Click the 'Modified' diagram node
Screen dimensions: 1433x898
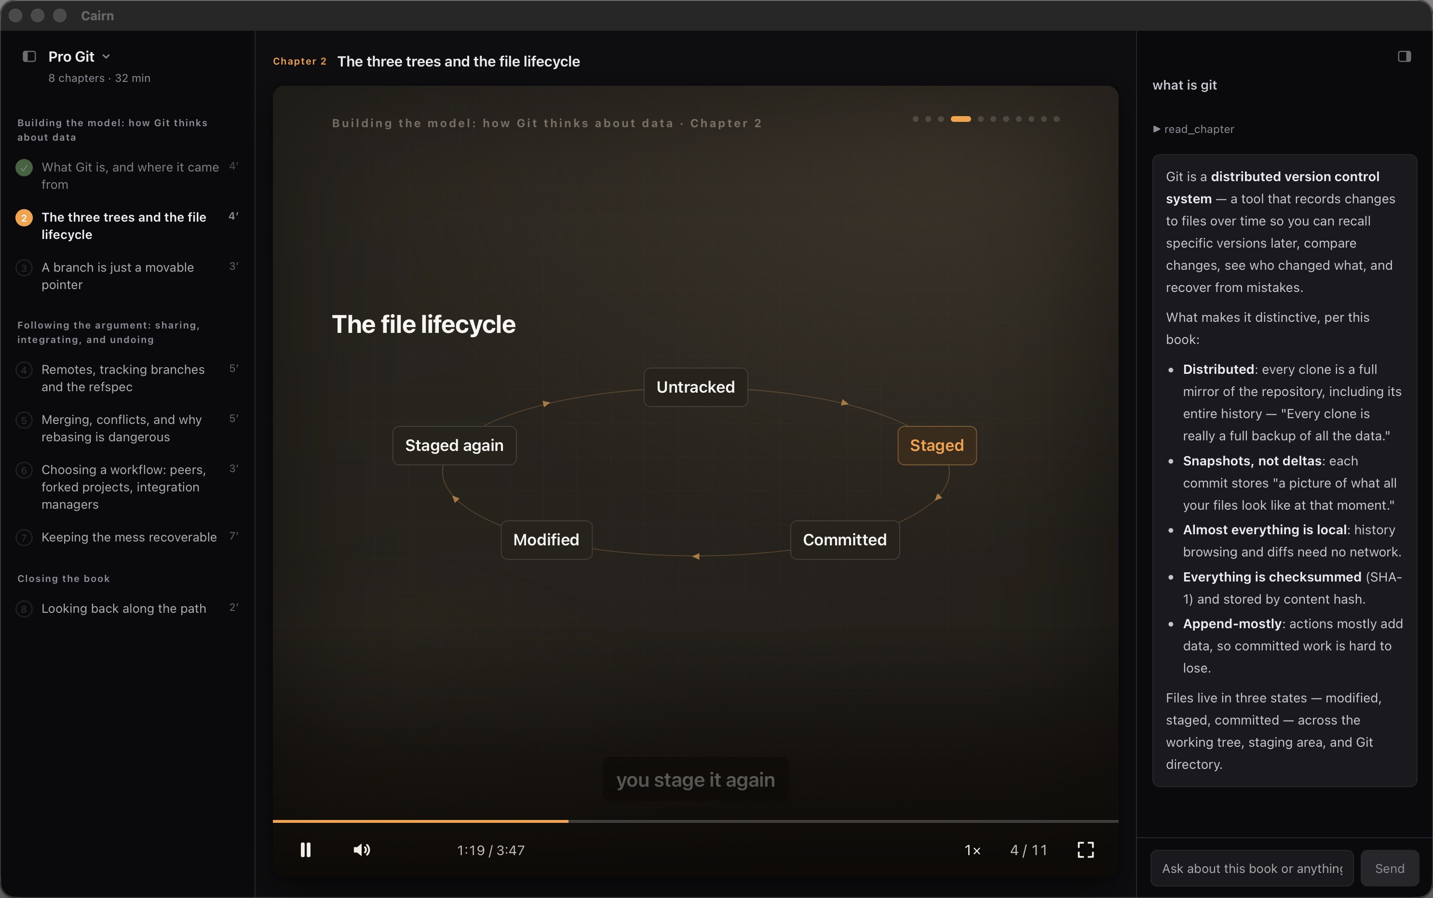coord(546,540)
